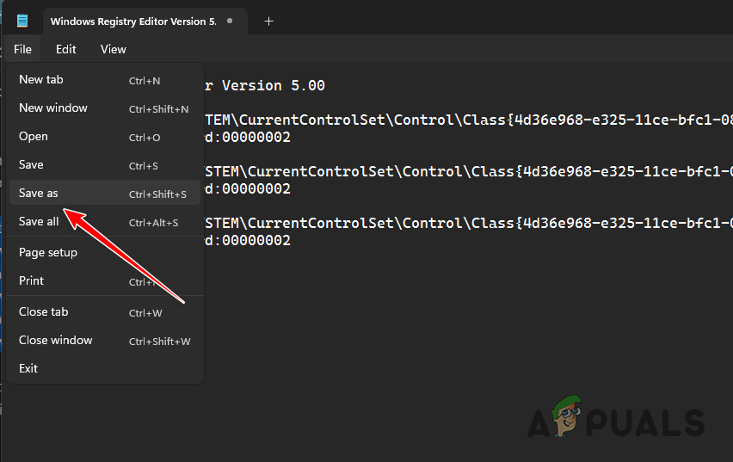The height and width of the screenshot is (462, 733).
Task: Click Save in the File menu
Action: [105, 165]
